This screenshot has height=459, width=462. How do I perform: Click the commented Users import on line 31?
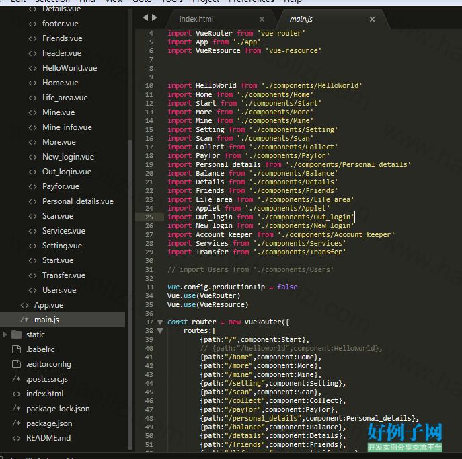tap(250, 270)
